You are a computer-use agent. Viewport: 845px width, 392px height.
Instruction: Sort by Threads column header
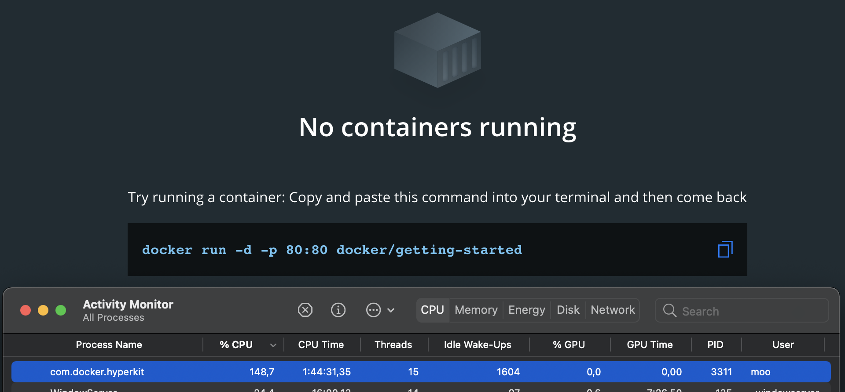click(x=393, y=345)
